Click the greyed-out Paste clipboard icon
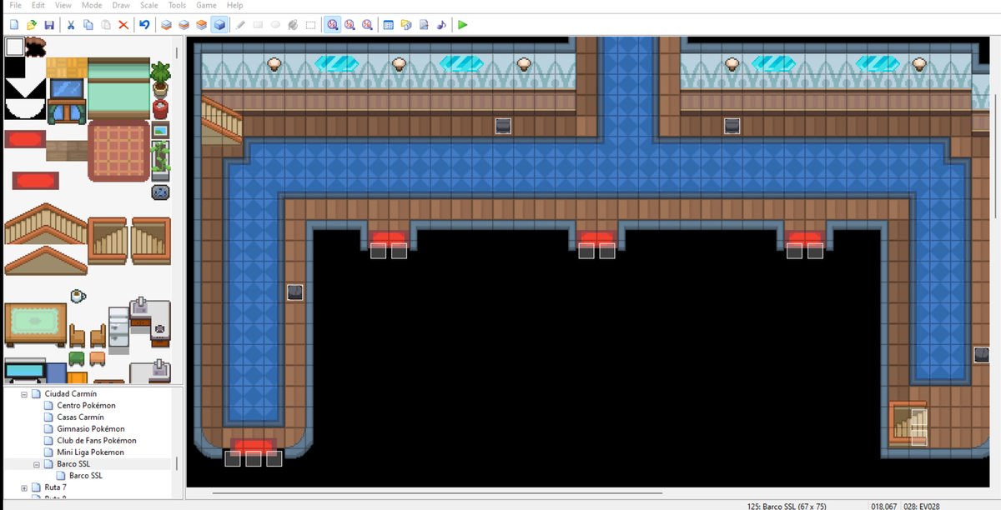The height and width of the screenshot is (510, 1001). (106, 25)
